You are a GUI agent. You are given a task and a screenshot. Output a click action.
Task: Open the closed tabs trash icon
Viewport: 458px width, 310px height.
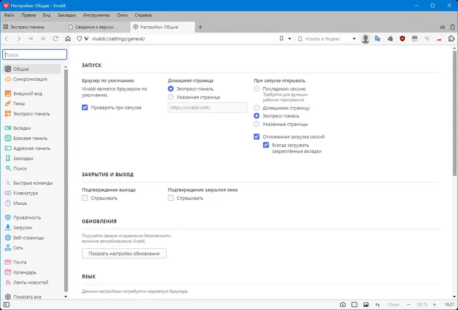pyautogui.click(x=452, y=27)
